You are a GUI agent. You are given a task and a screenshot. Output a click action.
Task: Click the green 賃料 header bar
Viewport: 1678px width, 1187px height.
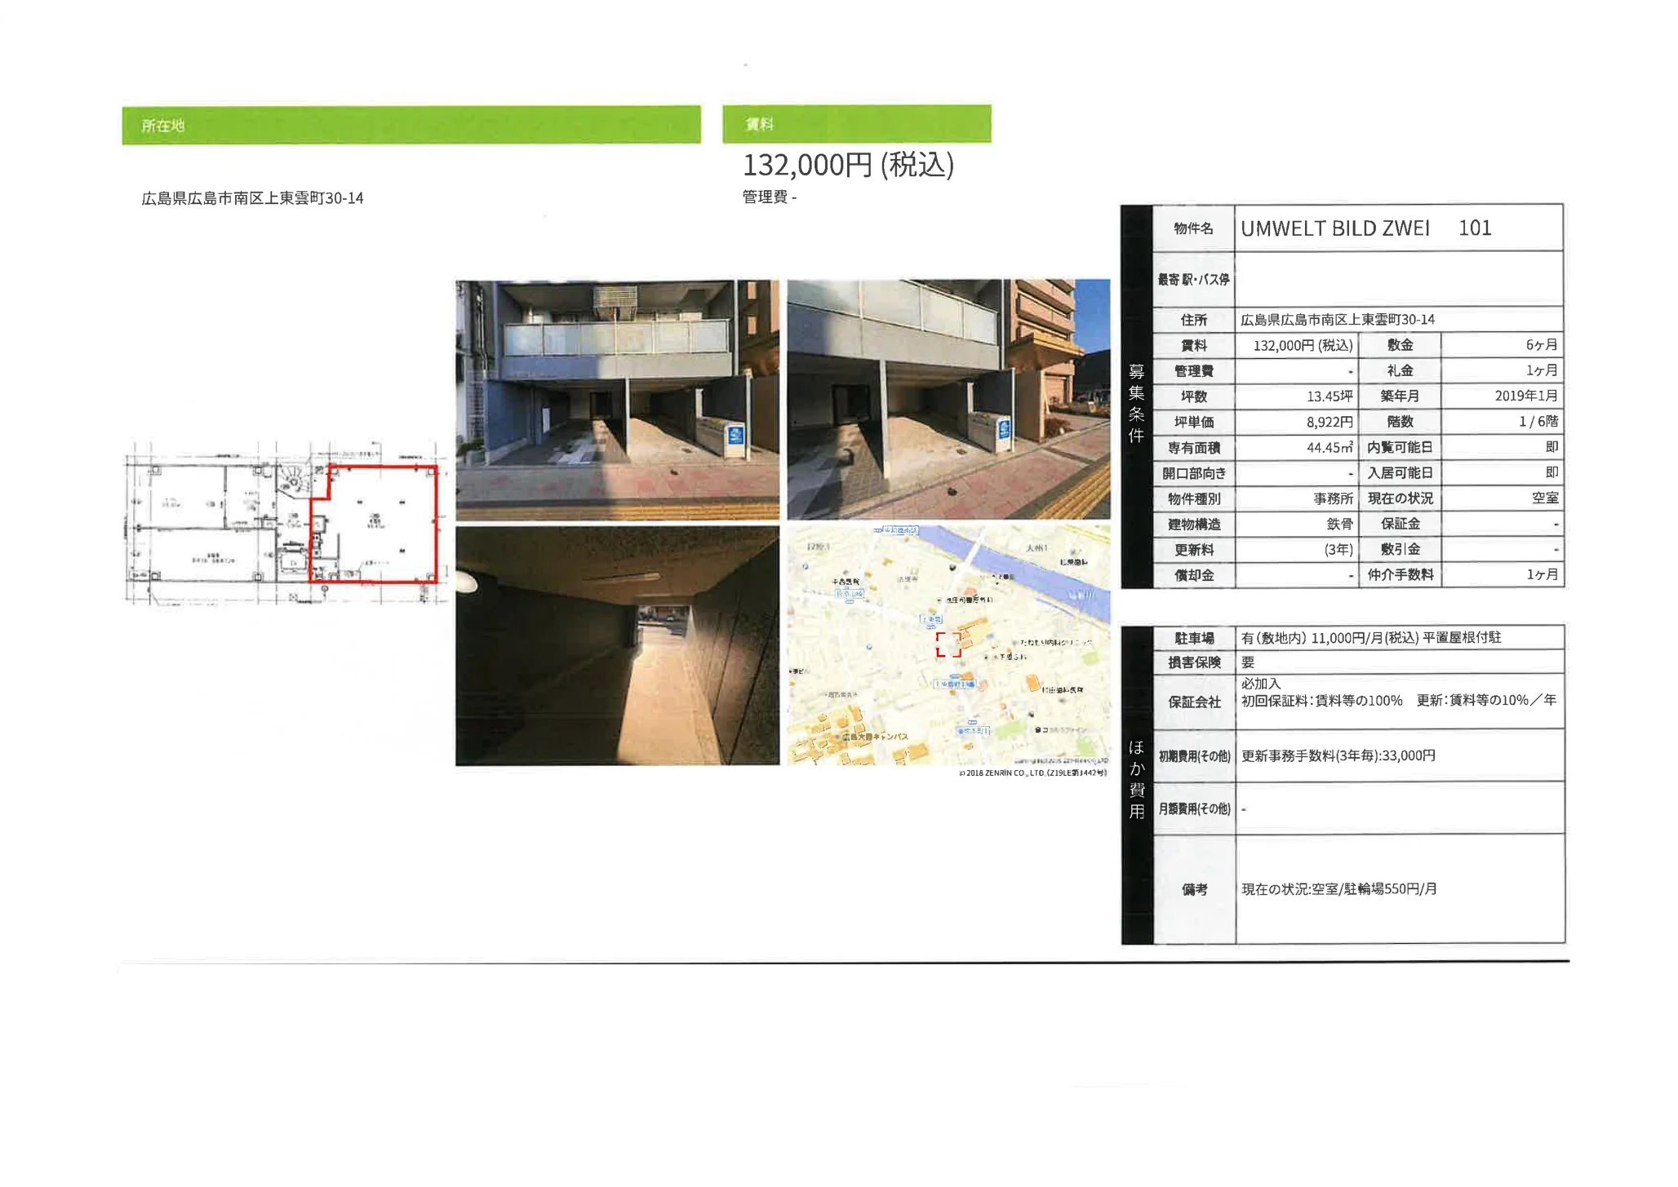coord(856,124)
